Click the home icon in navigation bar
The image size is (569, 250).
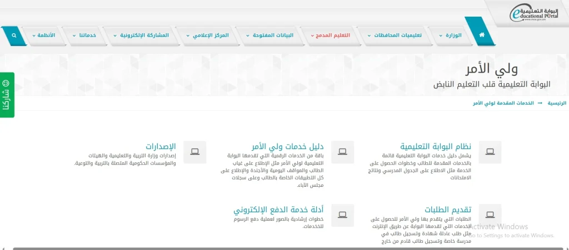tap(481, 35)
